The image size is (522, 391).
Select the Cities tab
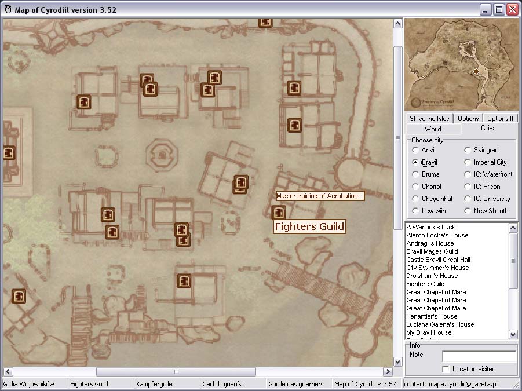488,128
